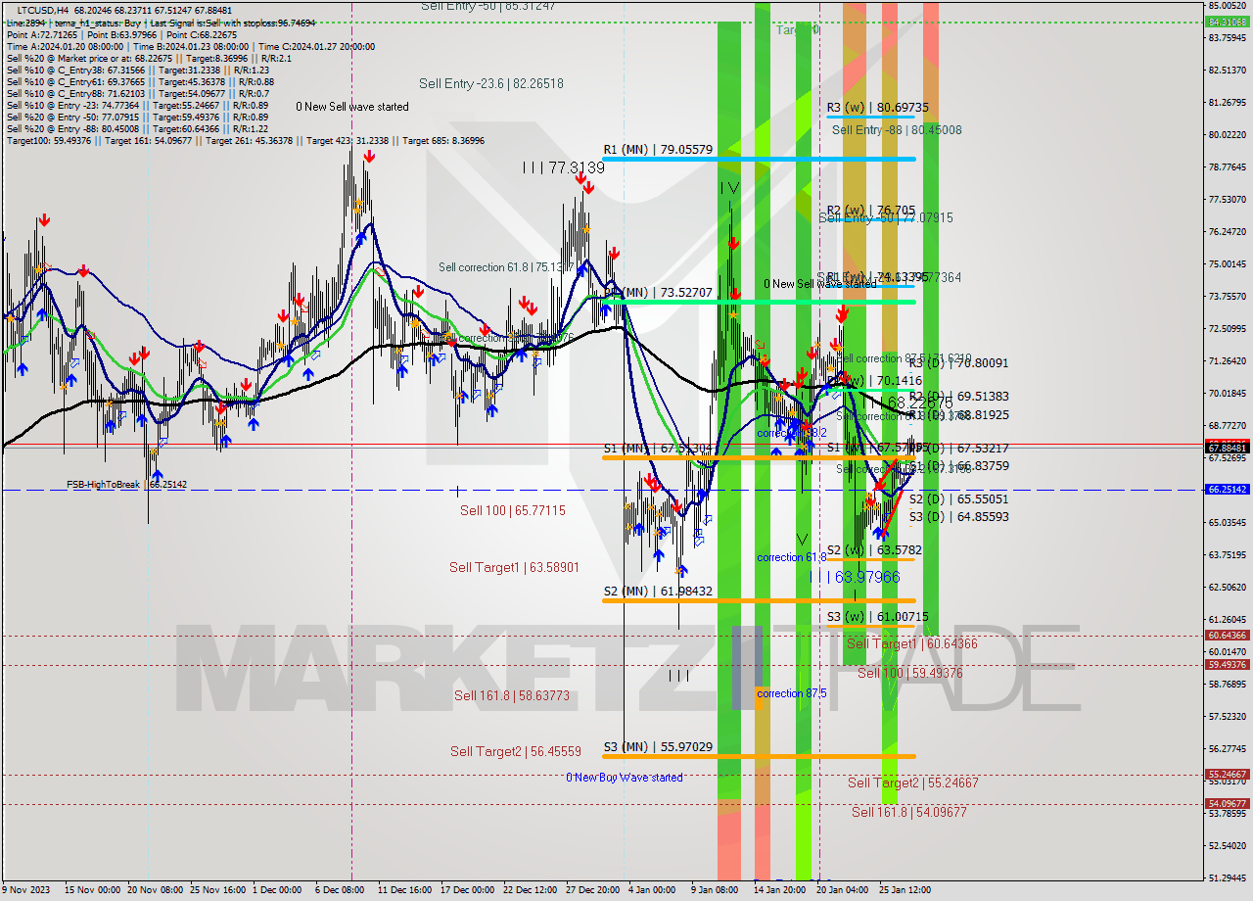
Task: Select the 'S2 (MN) | 61.98432' label
Action: coord(658,592)
